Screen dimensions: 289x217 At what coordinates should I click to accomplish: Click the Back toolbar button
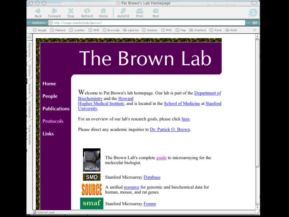pyautogui.click(x=38, y=13)
